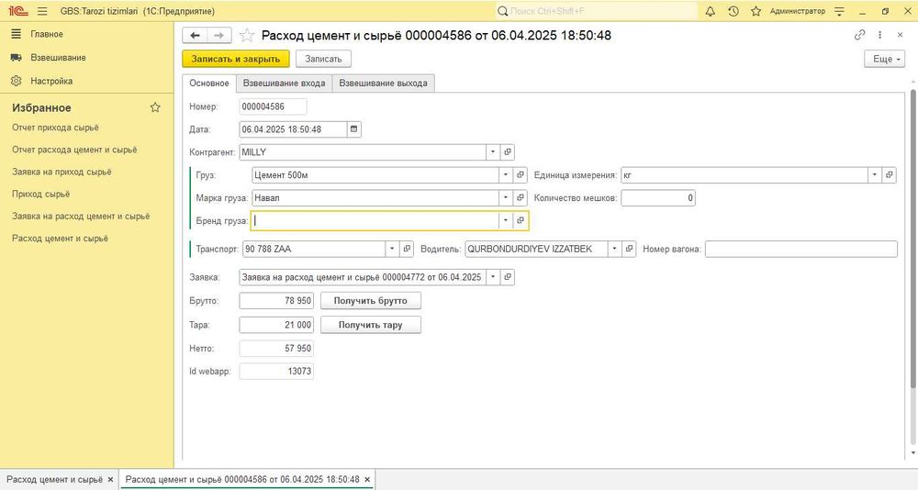Click the Записать и закрыть button
Viewport: 918px width, 490px height.
tap(236, 59)
